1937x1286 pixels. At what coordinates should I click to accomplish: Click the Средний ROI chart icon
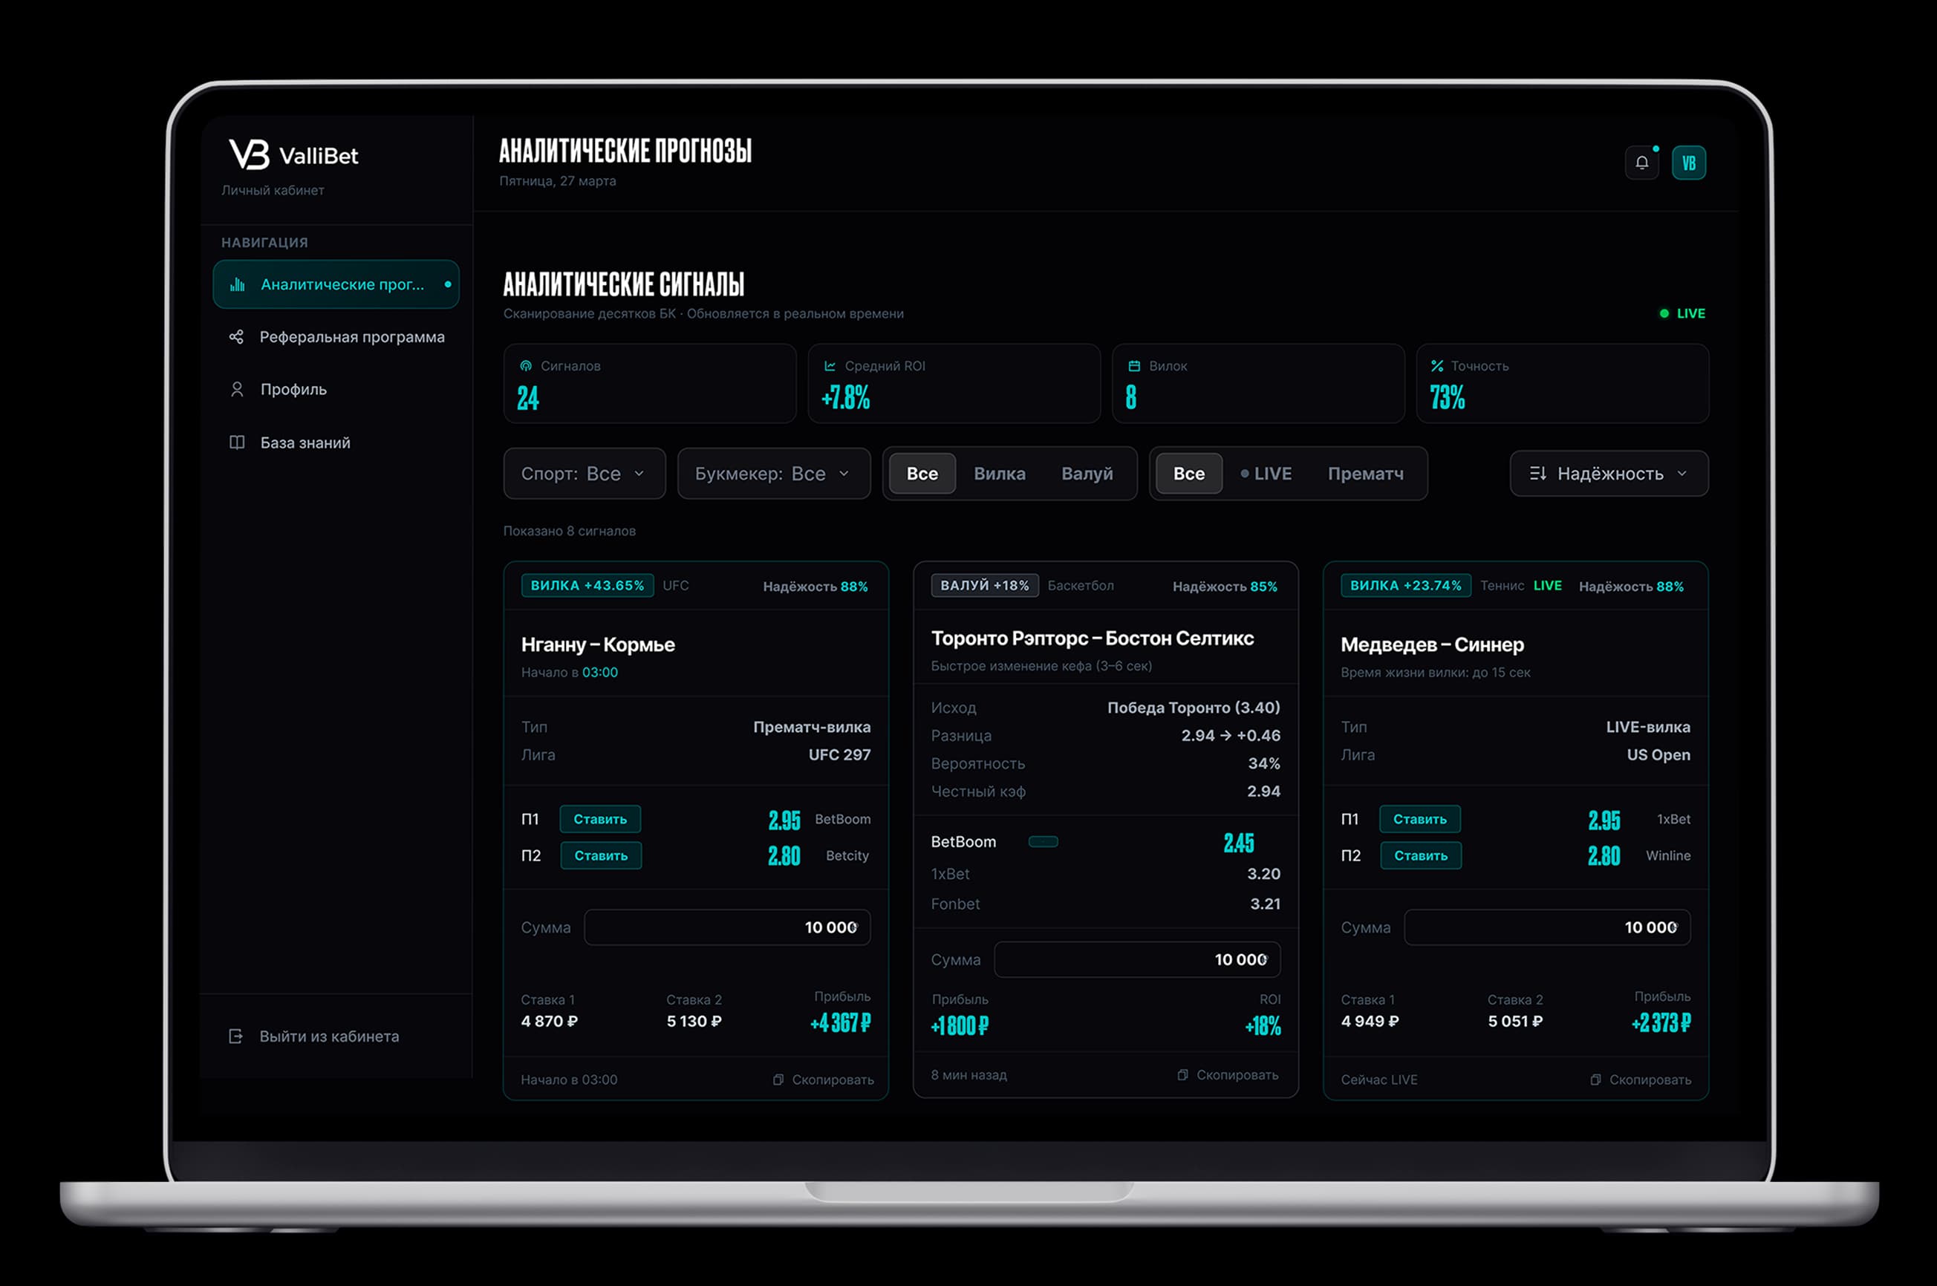pos(830,366)
